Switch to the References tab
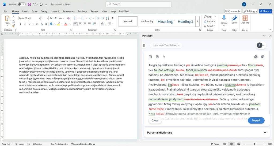The width and height of the screenshot is (274, 146). click(x=68, y=12)
